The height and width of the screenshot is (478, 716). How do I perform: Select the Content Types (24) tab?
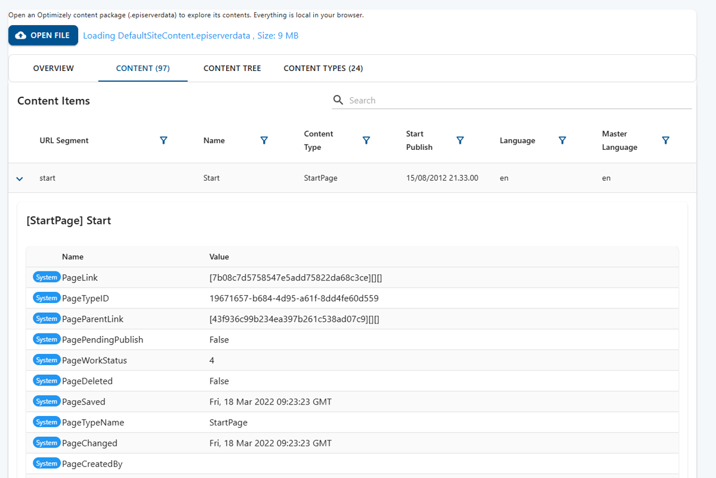pyautogui.click(x=323, y=69)
